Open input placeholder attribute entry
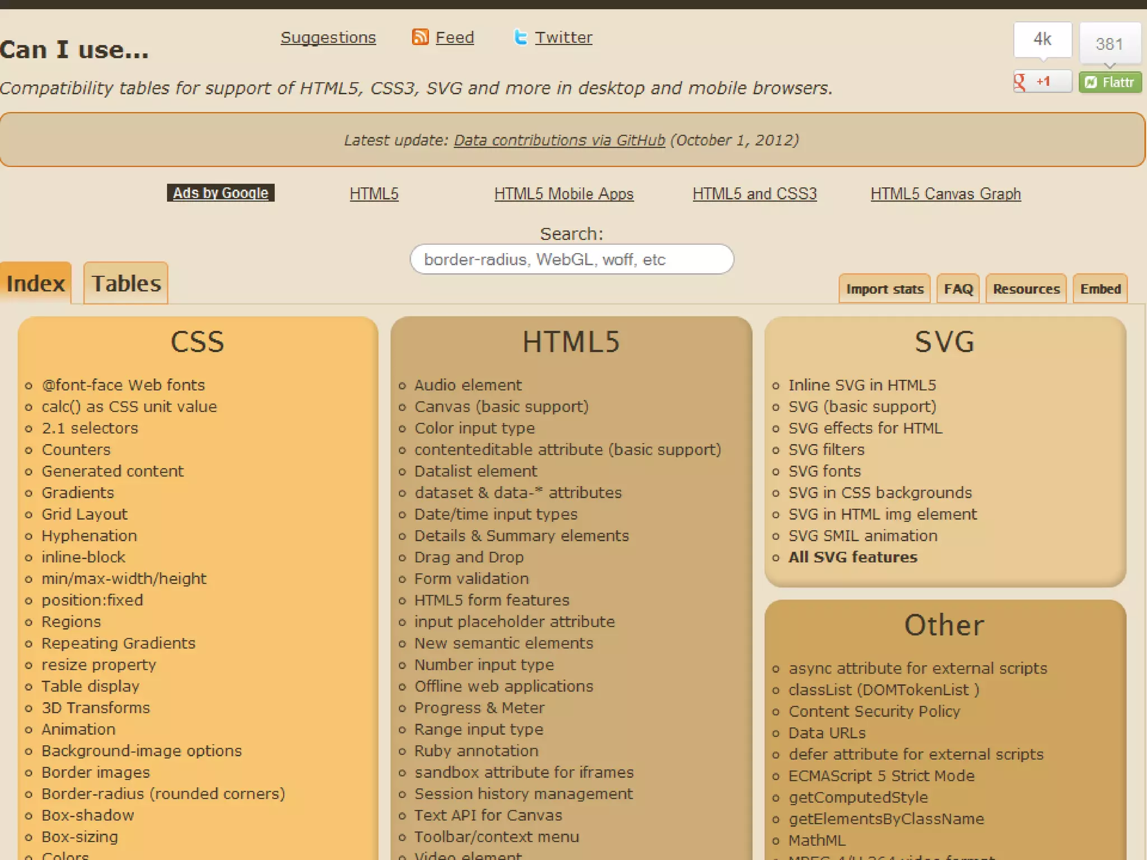The height and width of the screenshot is (860, 1147). (515, 621)
